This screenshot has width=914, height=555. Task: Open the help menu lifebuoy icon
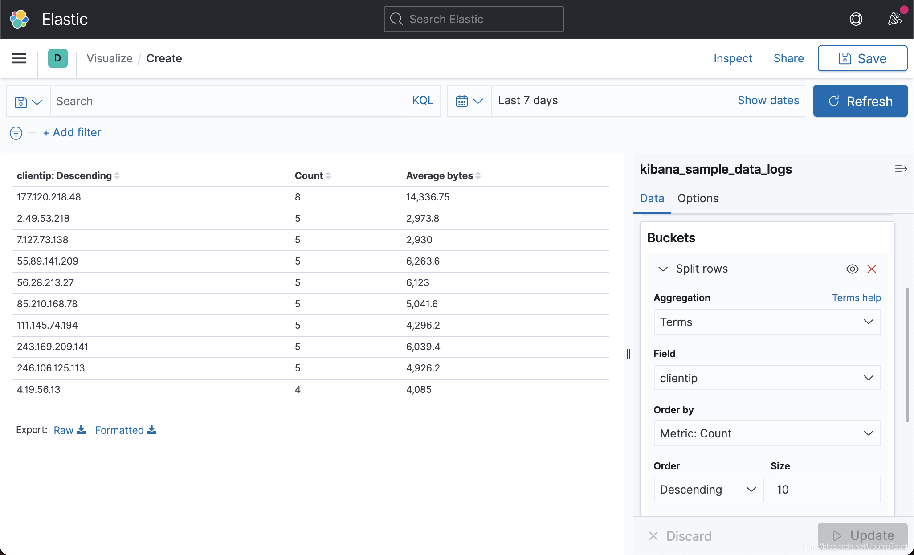[856, 19]
